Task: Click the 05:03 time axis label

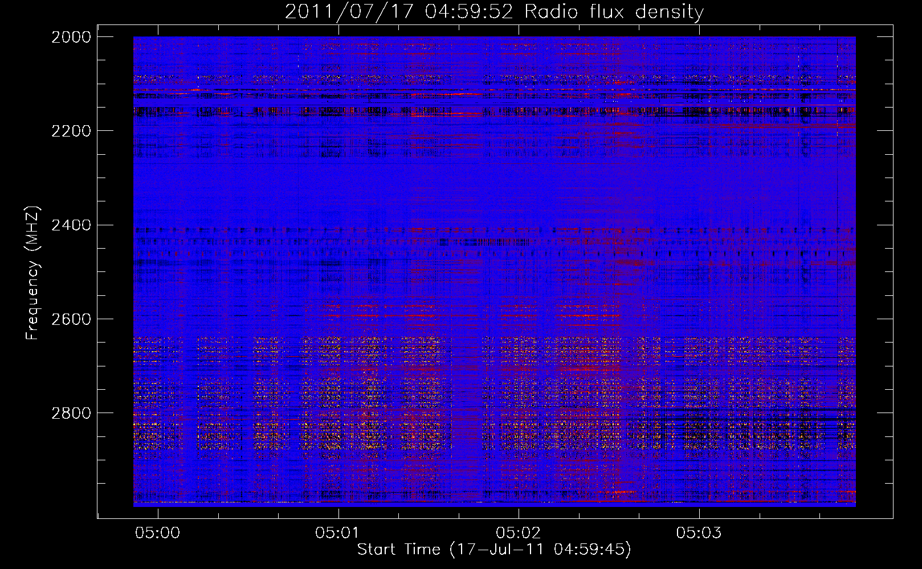Action: pos(699,533)
